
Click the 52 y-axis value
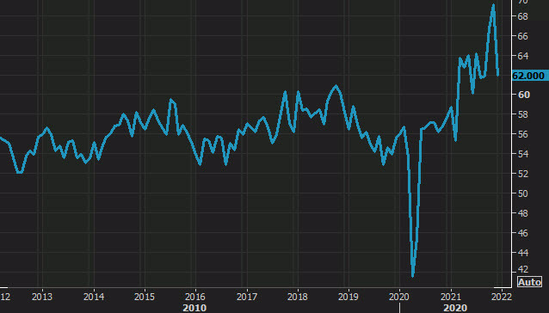(522, 174)
